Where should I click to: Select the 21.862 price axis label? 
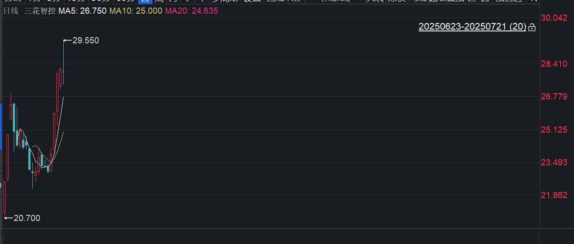tap(555, 195)
